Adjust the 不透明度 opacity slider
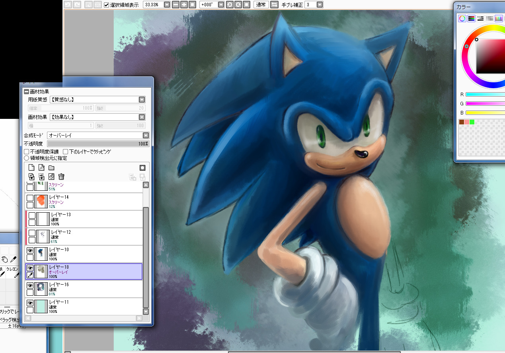The image size is (505, 353). click(98, 144)
